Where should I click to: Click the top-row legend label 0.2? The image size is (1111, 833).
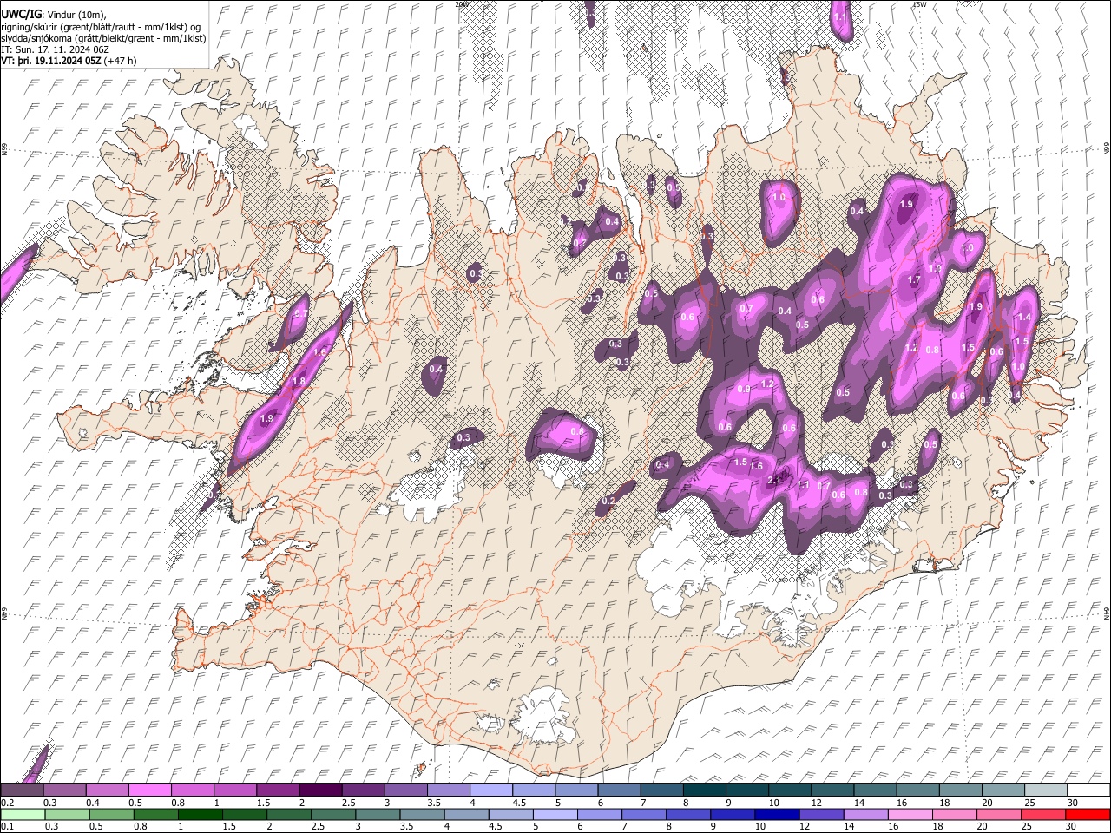[7, 803]
